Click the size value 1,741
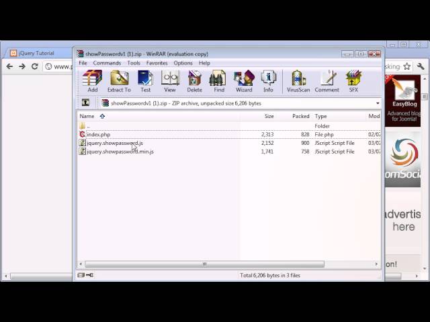 267,152
